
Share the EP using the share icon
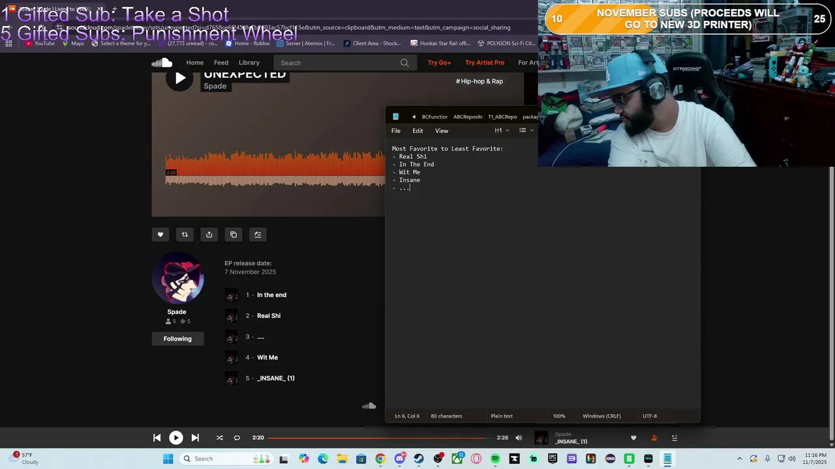tap(209, 234)
